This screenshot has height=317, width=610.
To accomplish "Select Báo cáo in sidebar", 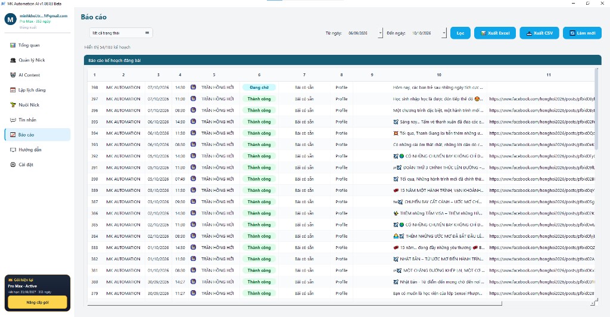I will (x=38, y=135).
